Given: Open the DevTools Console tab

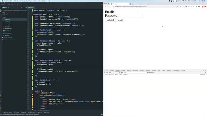Looking at the screenshot, I should coord(118,70).
